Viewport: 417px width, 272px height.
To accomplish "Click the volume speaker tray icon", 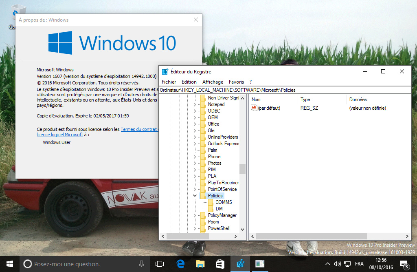I will pyautogui.click(x=338, y=264).
